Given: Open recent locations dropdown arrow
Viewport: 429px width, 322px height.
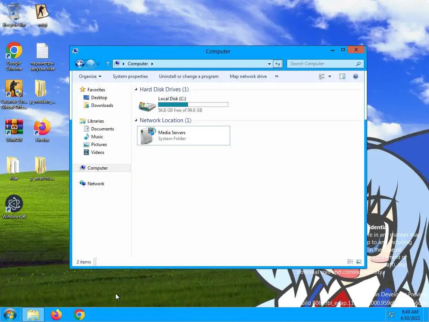Looking at the screenshot, I should (98, 64).
